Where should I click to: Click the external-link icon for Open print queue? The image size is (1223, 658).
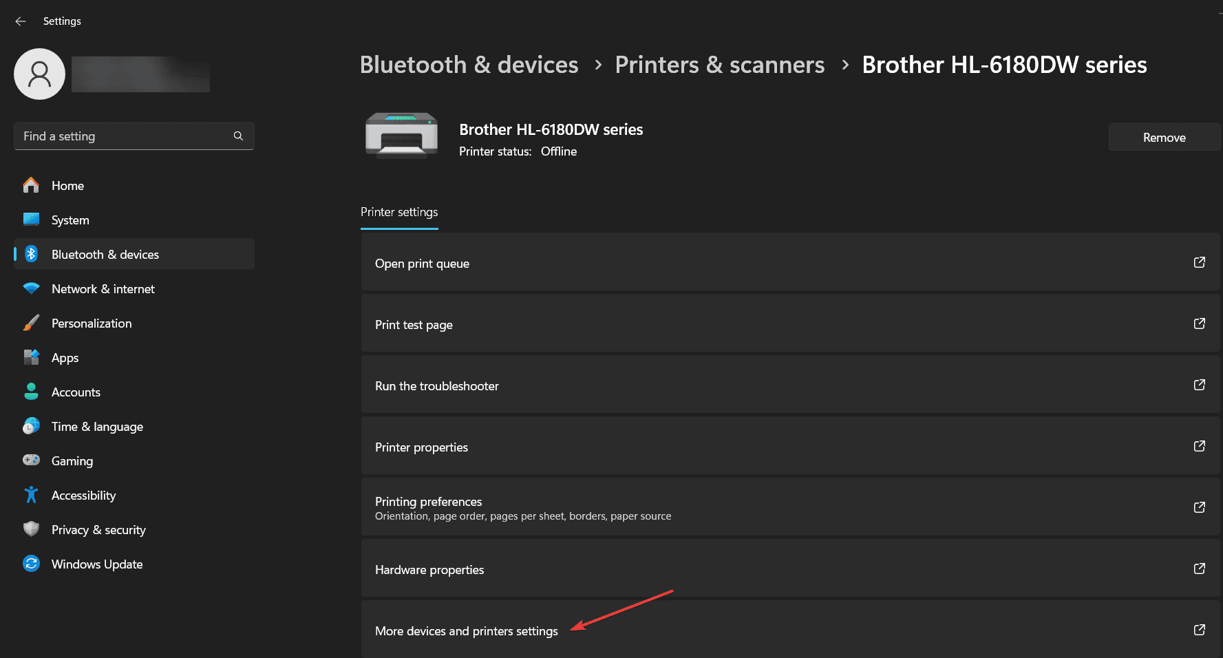1199,262
